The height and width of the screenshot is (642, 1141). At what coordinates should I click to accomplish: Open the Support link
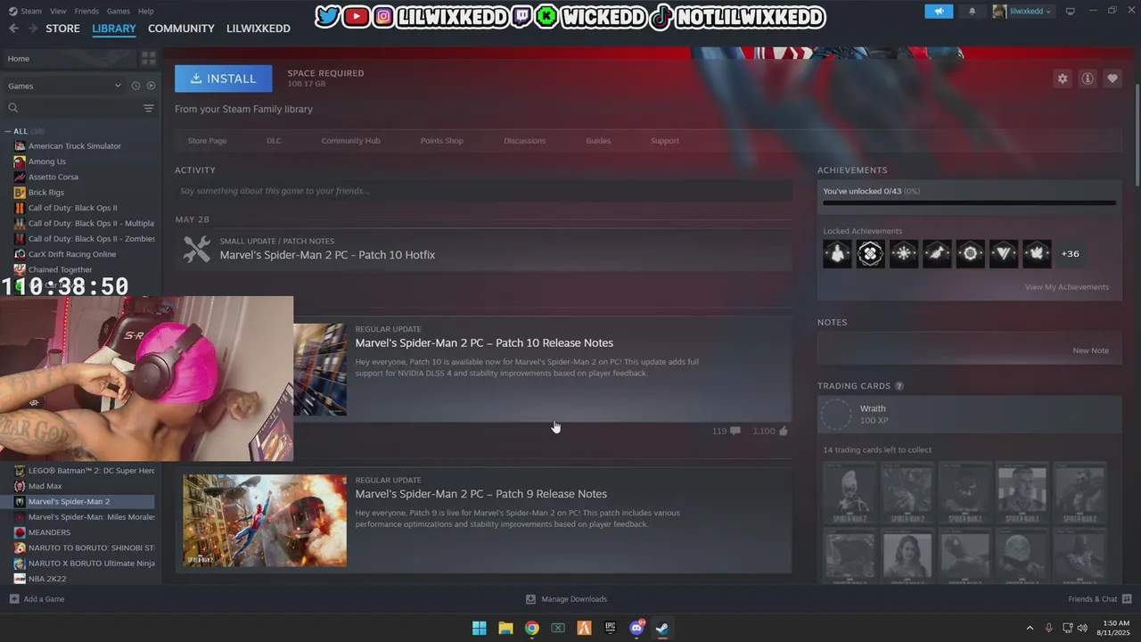tap(664, 141)
